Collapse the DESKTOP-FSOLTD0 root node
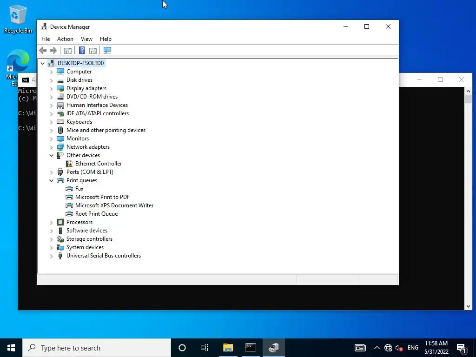Image resolution: width=476 pixels, height=357 pixels. [x=42, y=63]
